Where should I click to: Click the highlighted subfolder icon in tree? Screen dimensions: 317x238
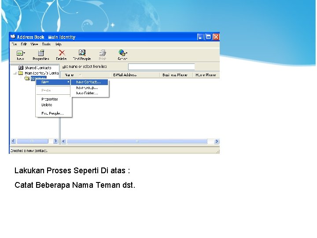click(x=27, y=78)
